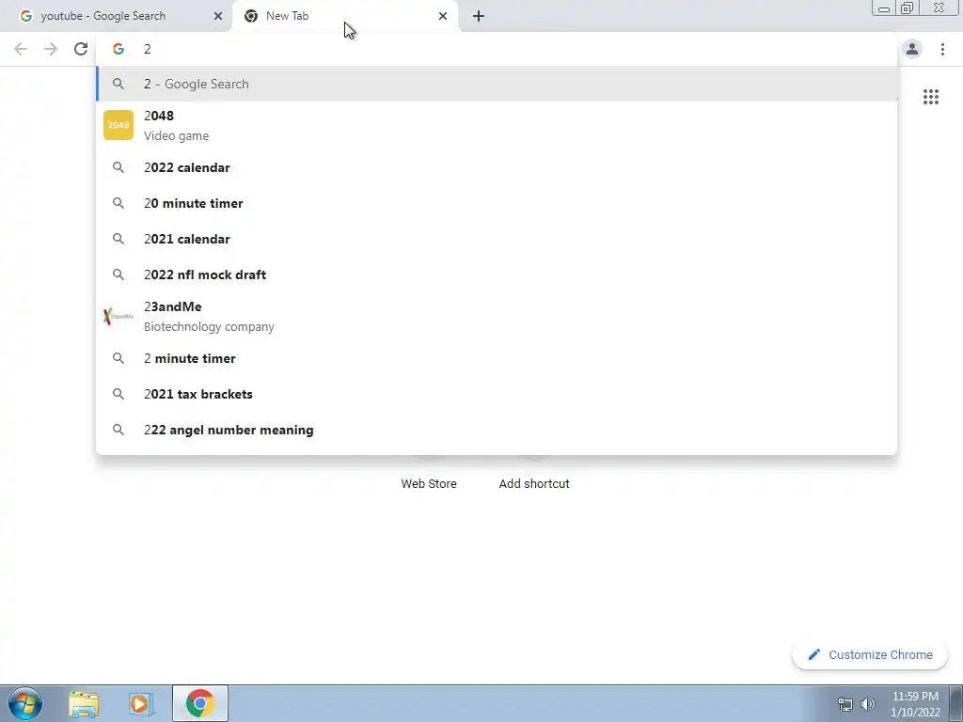Open the Windows Start menu
Viewport: 963px width, 722px height.
(25, 703)
